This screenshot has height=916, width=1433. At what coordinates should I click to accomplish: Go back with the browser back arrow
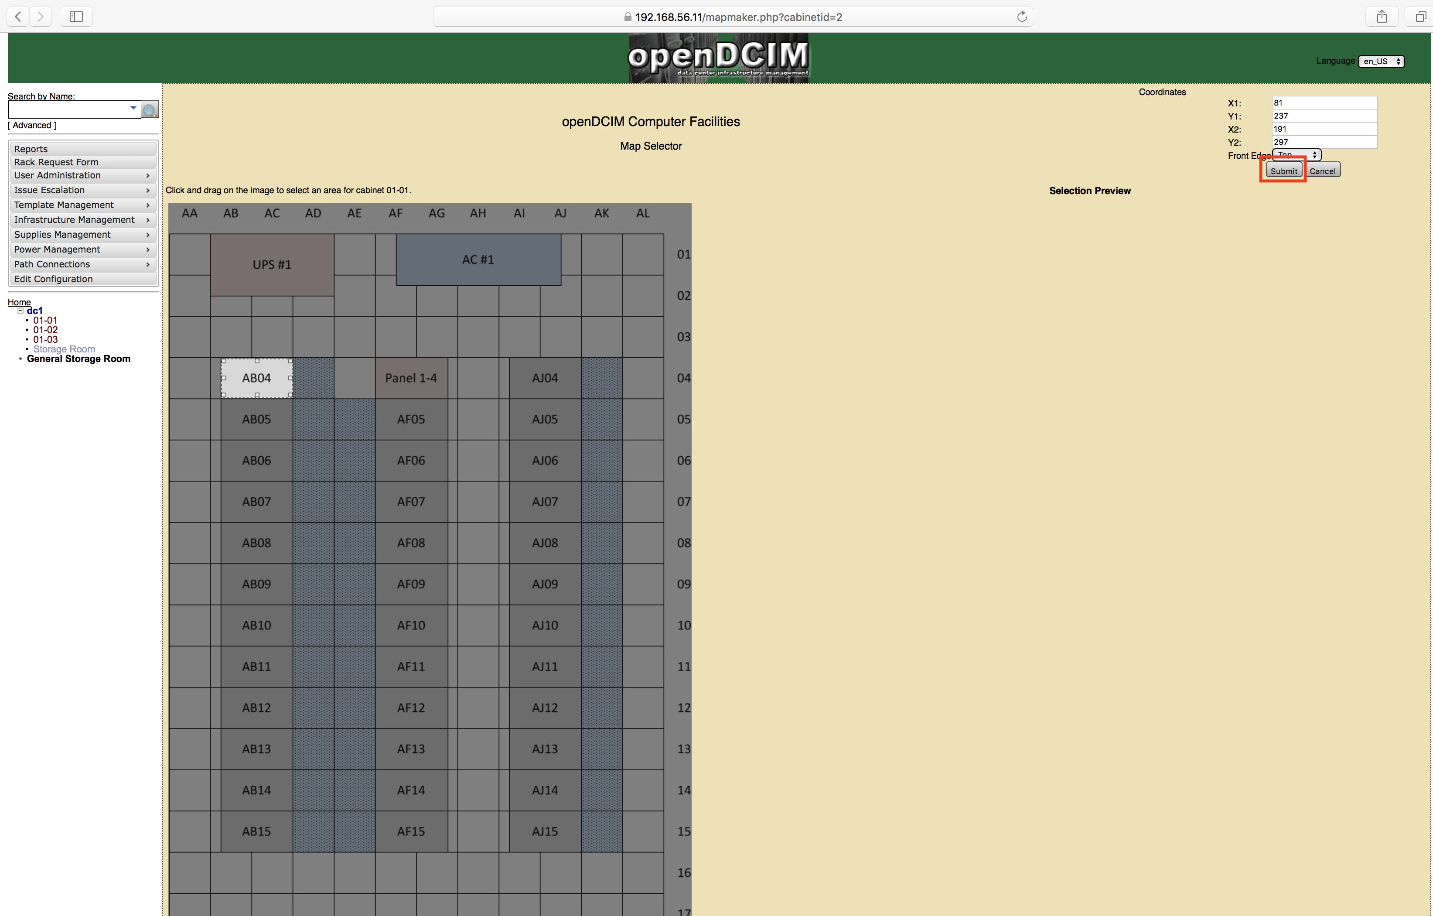(x=18, y=17)
